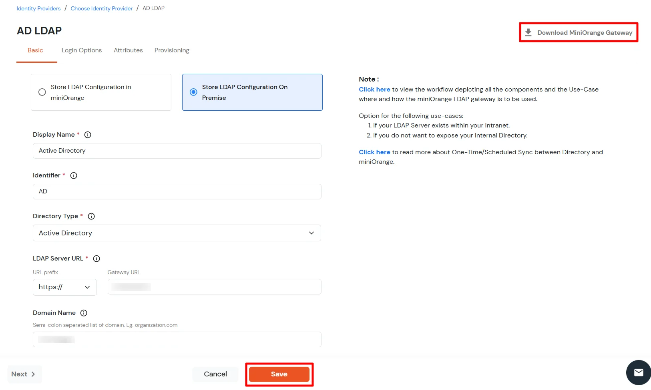The height and width of the screenshot is (390, 651).
Task: Click inside the Display Name input field
Action: (177, 151)
